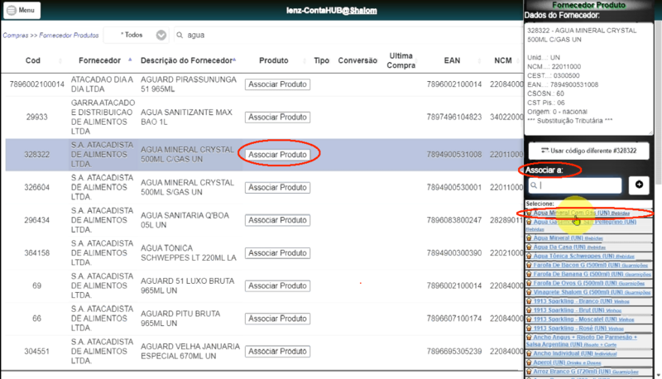Focus the 'Associar a' search field
The height and width of the screenshot is (379, 662).
click(x=575, y=185)
